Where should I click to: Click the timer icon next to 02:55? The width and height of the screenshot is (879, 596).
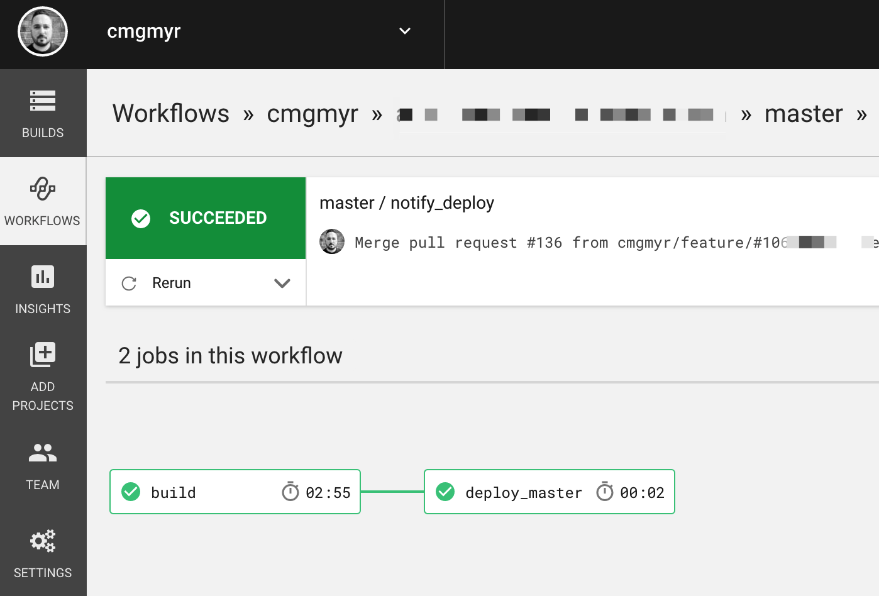pyautogui.click(x=290, y=492)
